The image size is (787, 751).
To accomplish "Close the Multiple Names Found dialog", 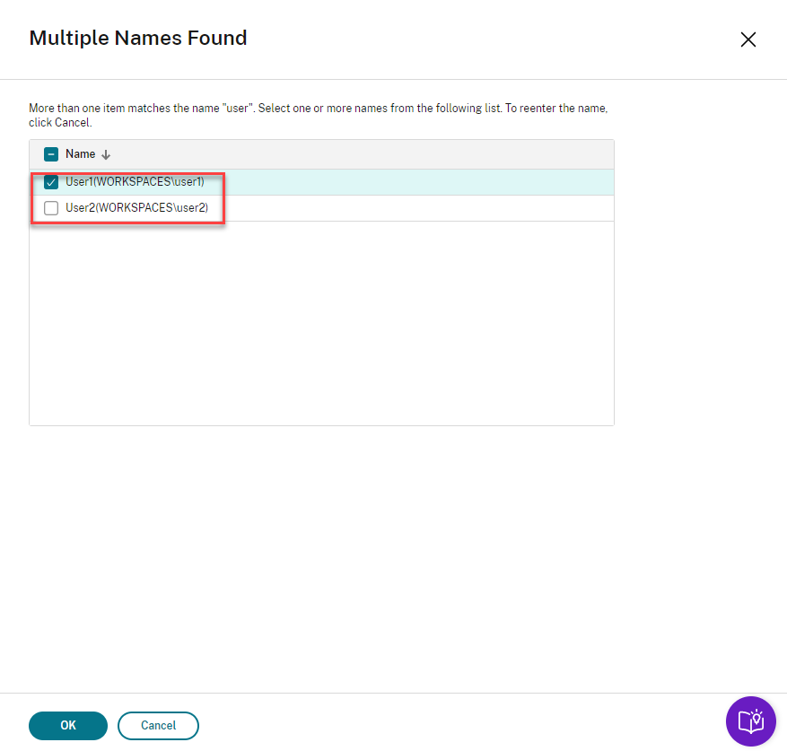I will 748,39.
